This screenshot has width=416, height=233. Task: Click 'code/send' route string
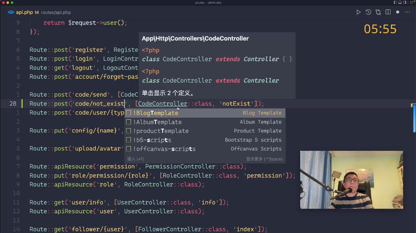pyautogui.click(x=91, y=95)
